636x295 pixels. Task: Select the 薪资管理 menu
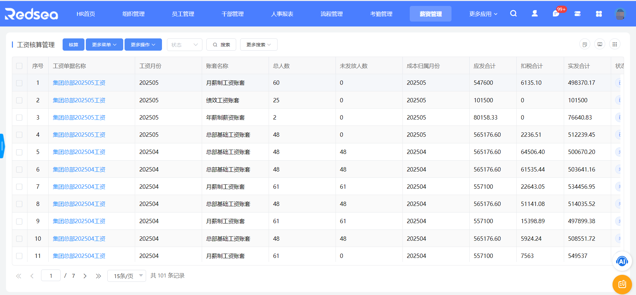[431, 14]
